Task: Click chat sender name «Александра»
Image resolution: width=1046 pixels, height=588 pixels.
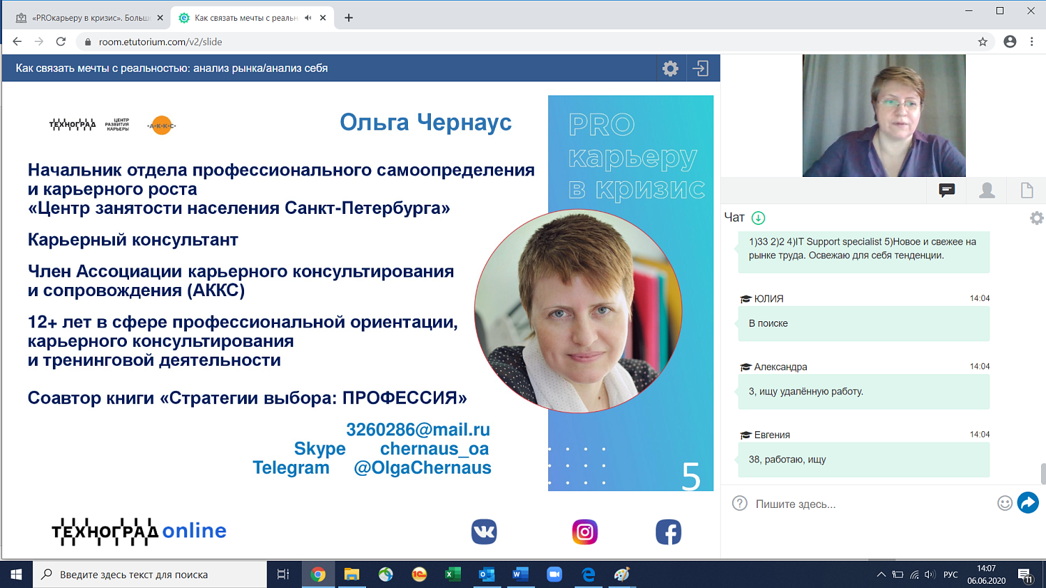Action: tap(780, 366)
